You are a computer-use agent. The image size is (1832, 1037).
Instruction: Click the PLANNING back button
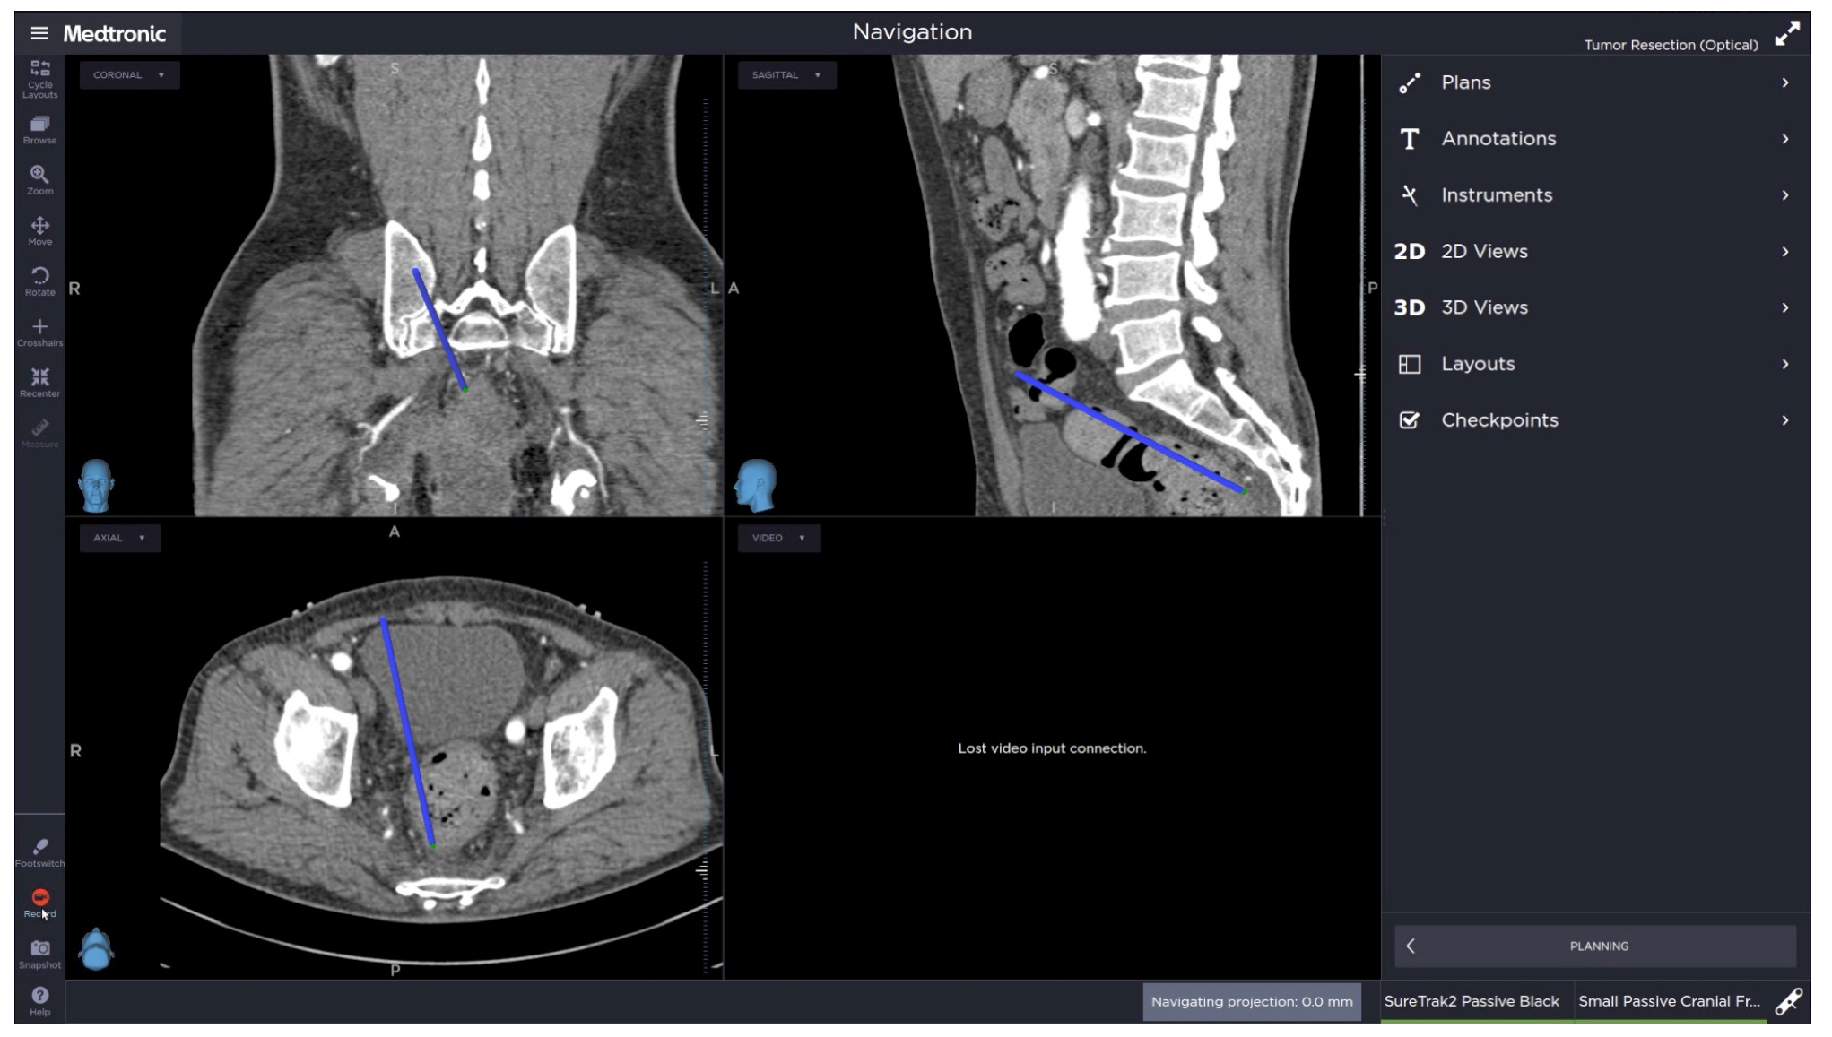(1593, 946)
